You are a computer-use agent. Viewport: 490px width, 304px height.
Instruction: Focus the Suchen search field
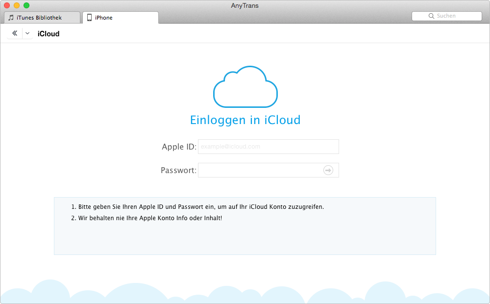click(447, 16)
